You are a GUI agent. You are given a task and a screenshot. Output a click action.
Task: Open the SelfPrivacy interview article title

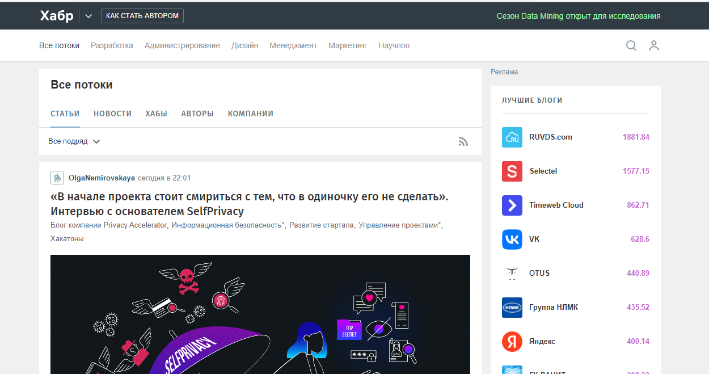click(250, 204)
